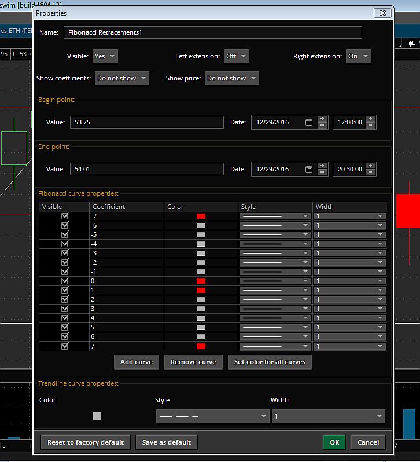Open width dropdown for coefficient 7
Viewport: 420px width, 462px height.
click(x=350, y=346)
